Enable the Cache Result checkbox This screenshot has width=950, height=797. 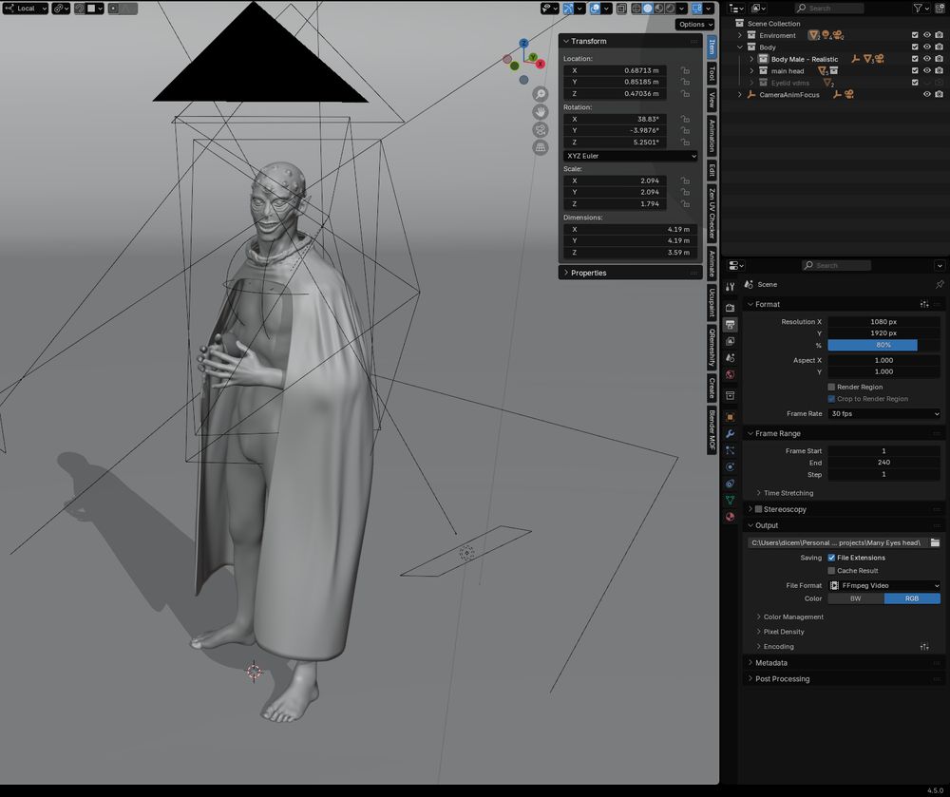coord(831,571)
